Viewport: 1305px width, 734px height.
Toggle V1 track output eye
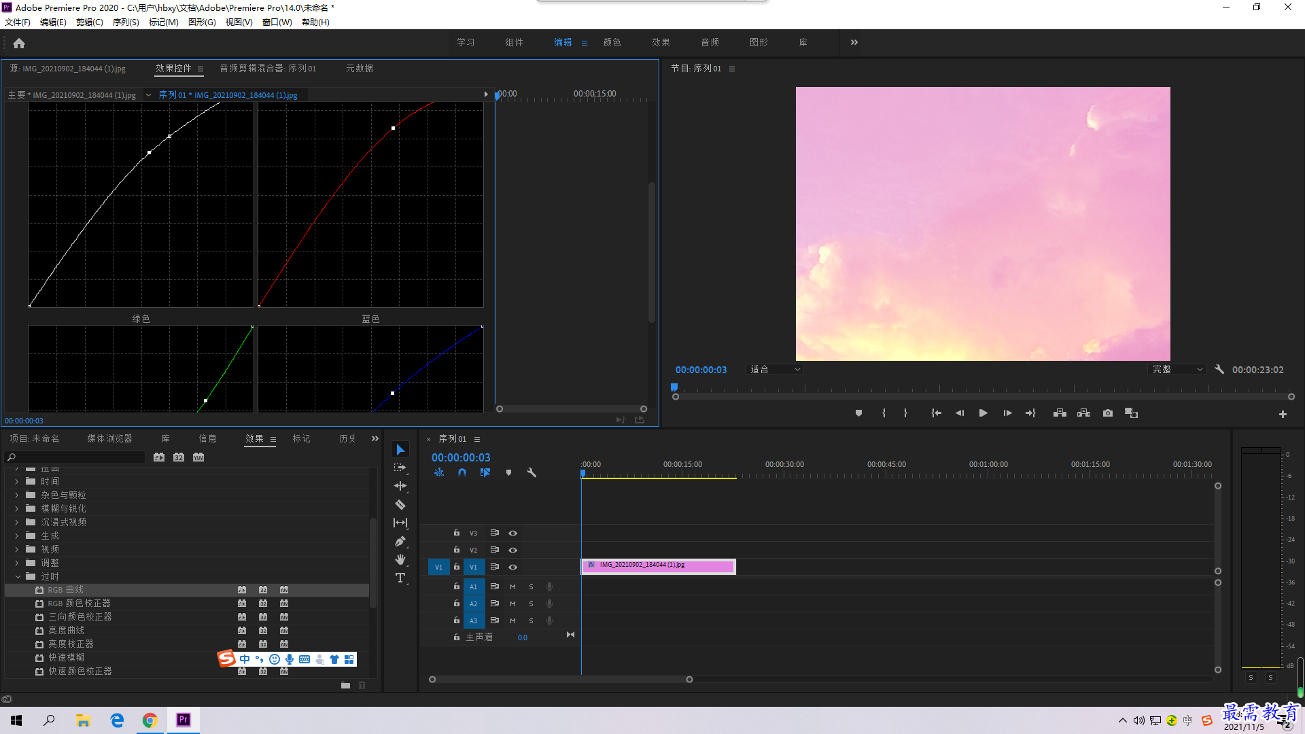tap(513, 567)
